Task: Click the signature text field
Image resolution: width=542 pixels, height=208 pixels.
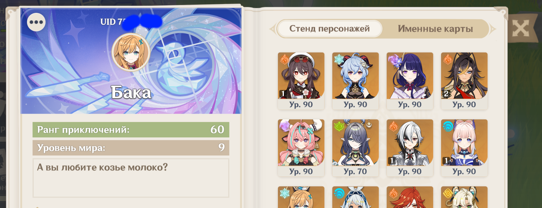Action: click(x=131, y=178)
